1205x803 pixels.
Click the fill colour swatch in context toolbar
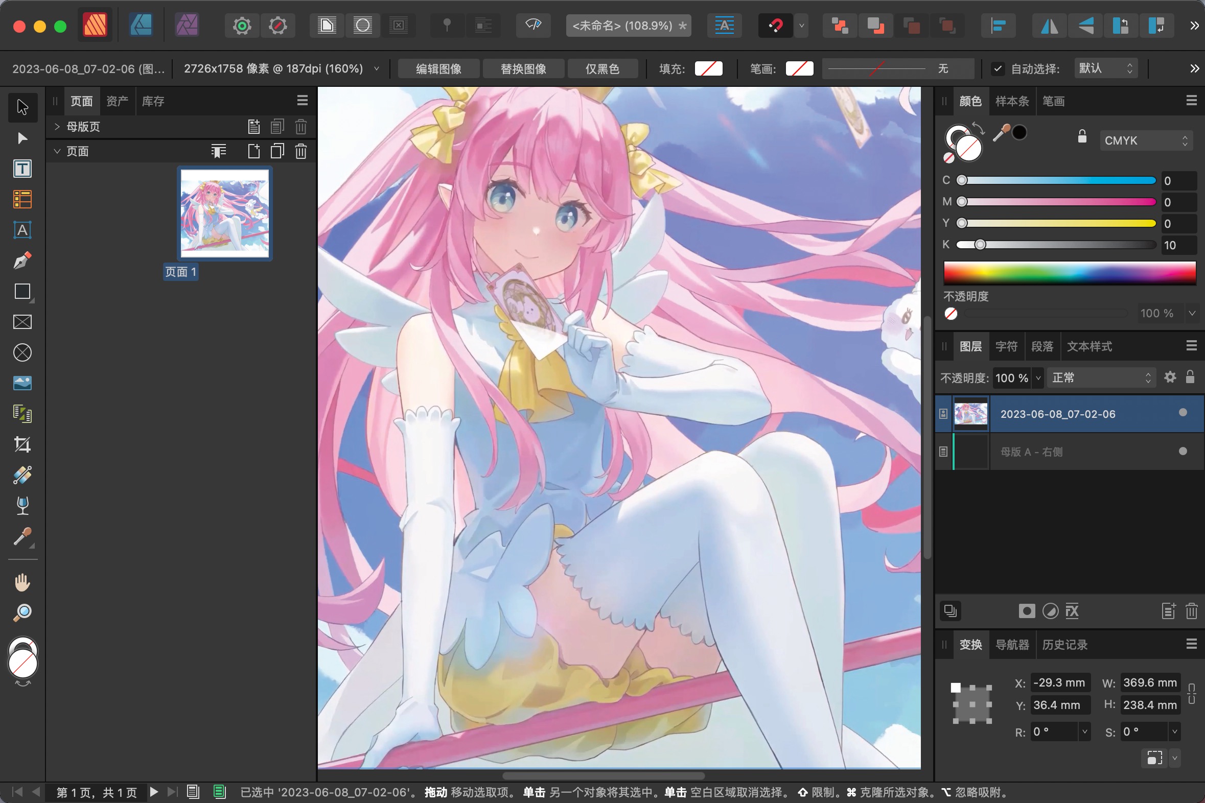(709, 68)
